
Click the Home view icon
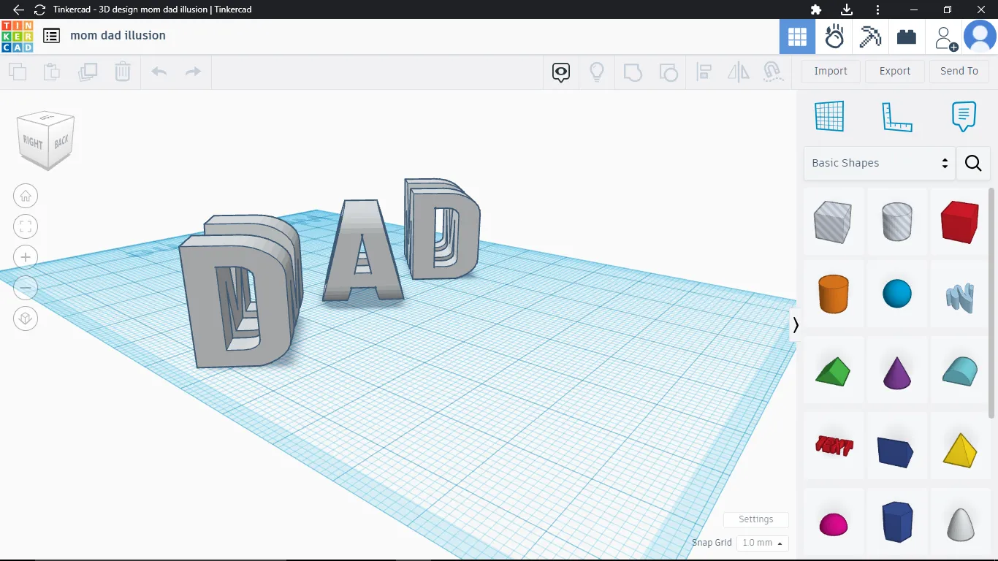[x=26, y=196]
